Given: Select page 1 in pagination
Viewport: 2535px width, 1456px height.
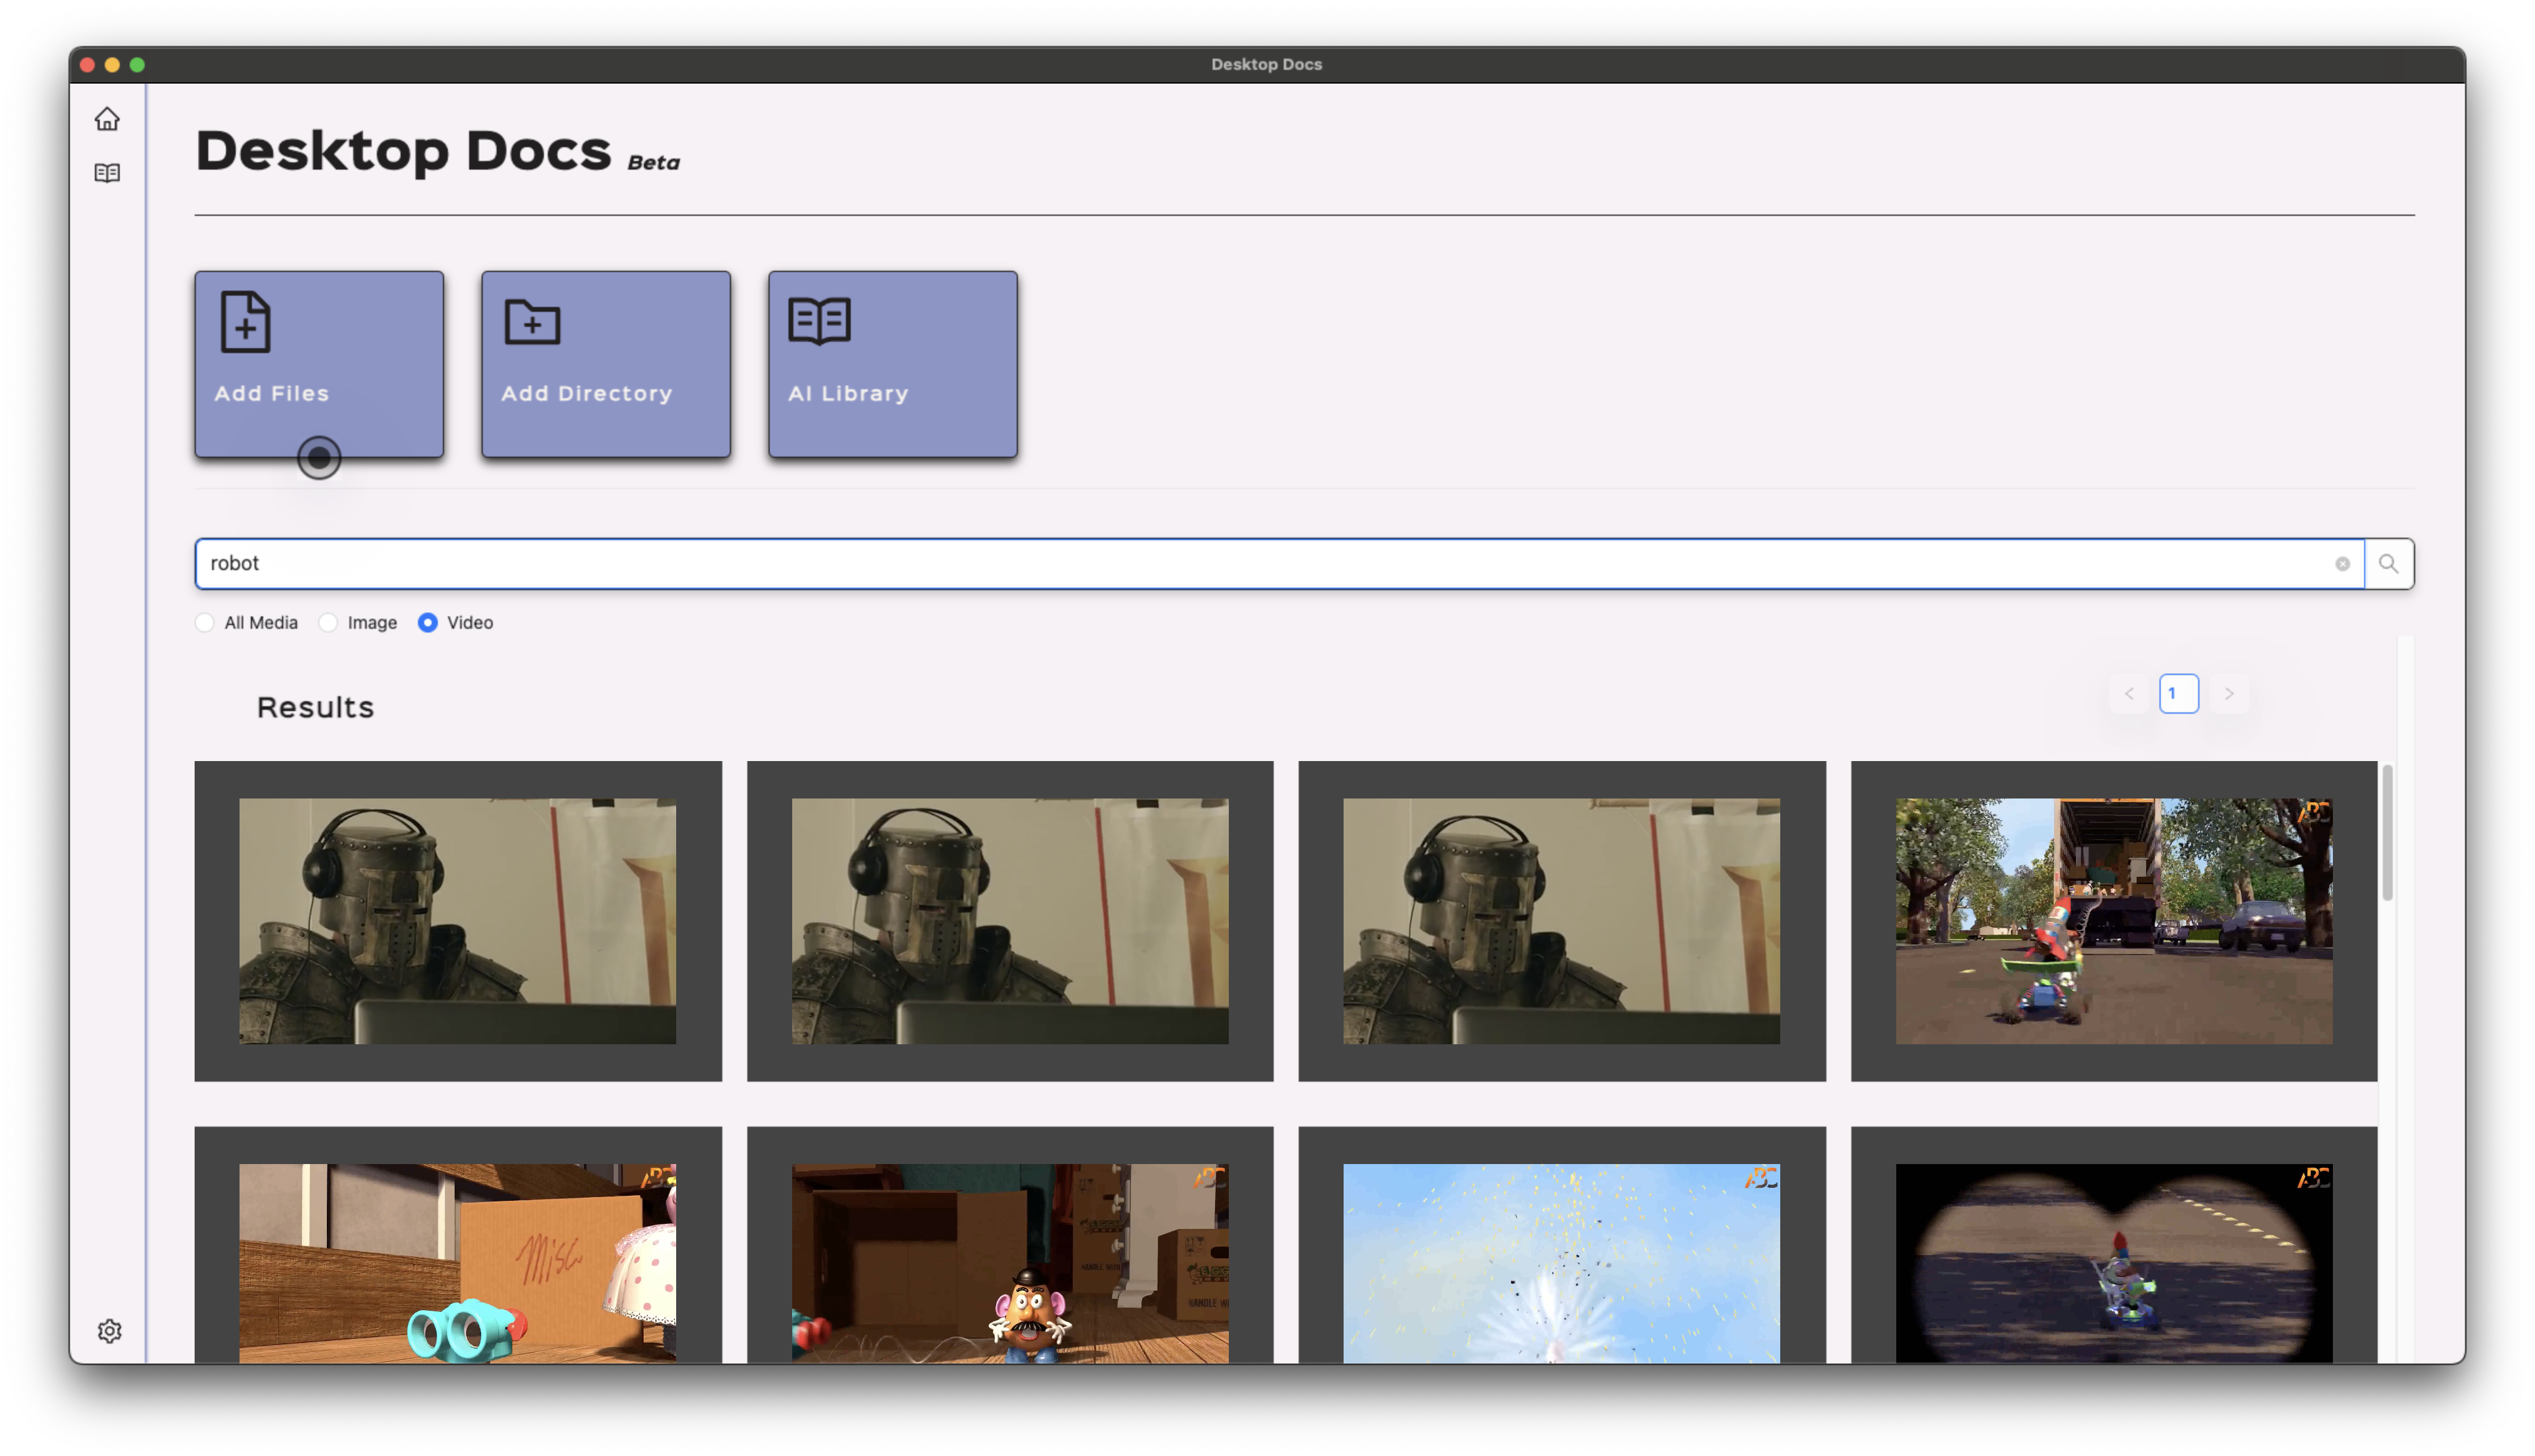Looking at the screenshot, I should (2178, 693).
